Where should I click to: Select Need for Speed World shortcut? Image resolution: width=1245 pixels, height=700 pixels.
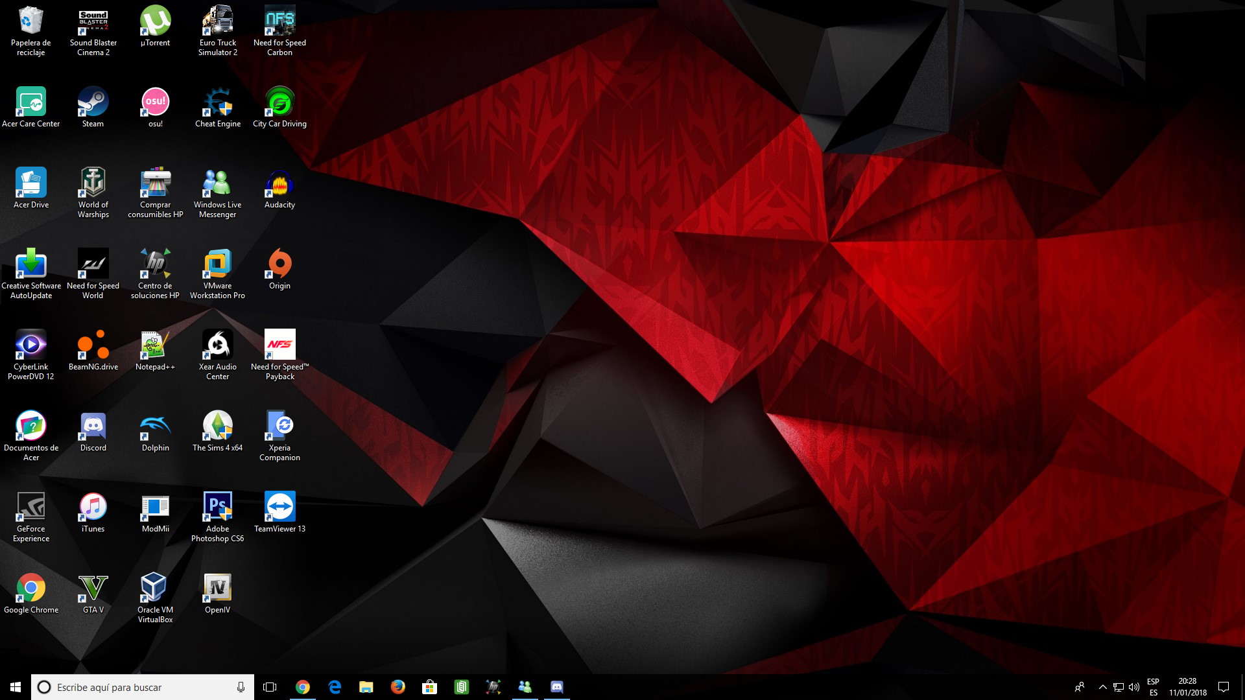[93, 274]
